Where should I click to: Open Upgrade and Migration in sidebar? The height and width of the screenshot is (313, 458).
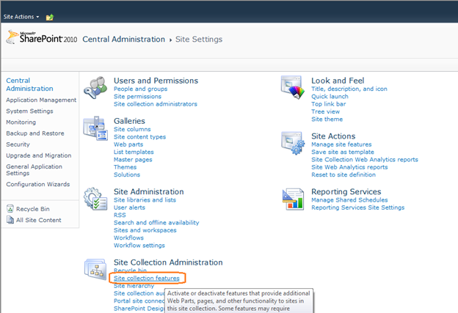pyautogui.click(x=39, y=155)
